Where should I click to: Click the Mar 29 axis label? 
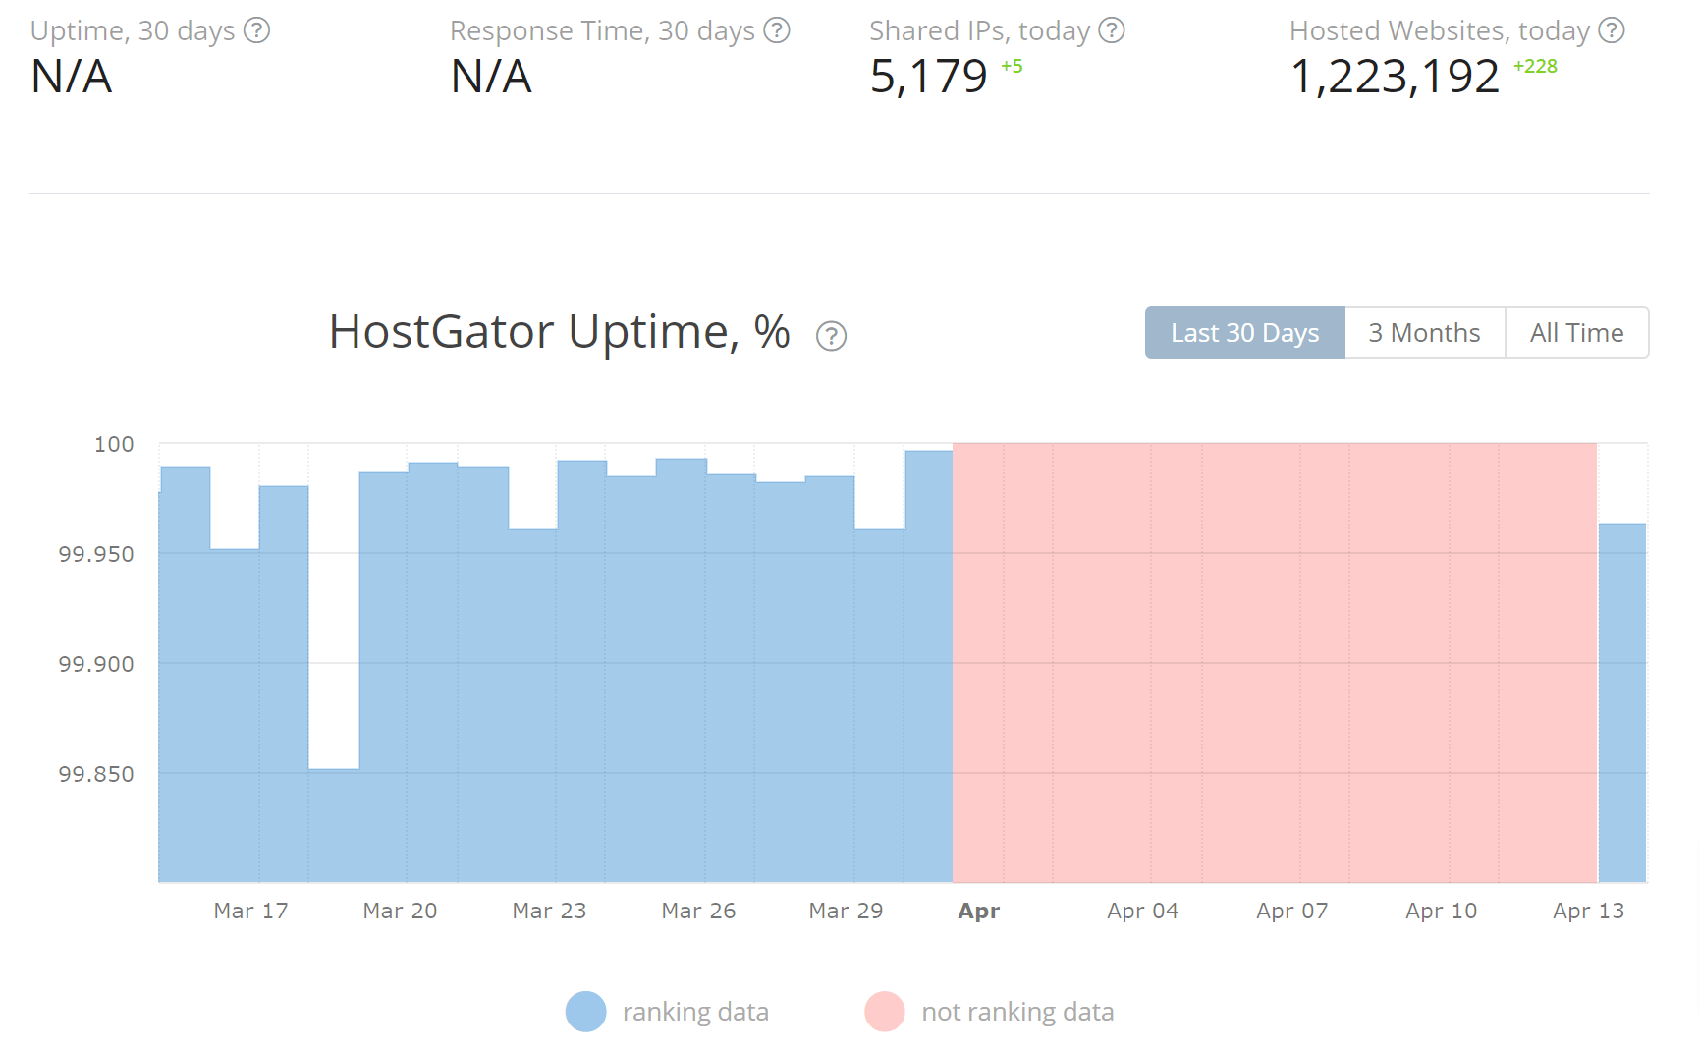[847, 911]
